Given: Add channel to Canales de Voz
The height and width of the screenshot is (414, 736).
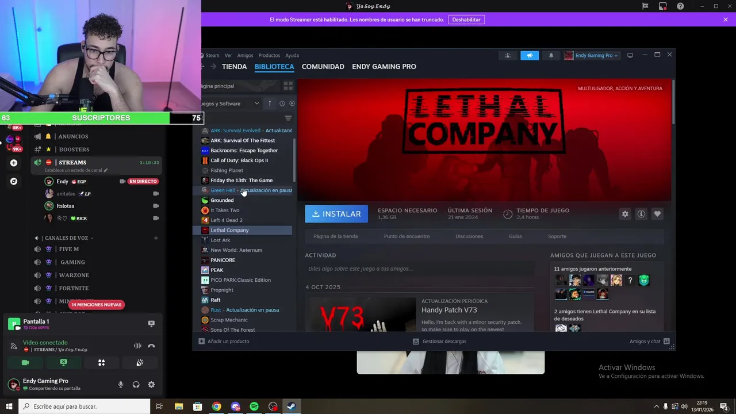Looking at the screenshot, I should tap(156, 238).
